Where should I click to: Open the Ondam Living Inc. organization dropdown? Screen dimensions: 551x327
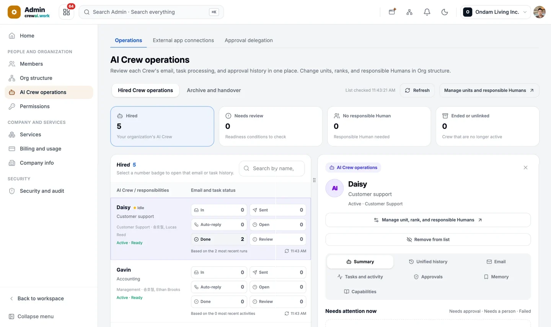pos(496,12)
